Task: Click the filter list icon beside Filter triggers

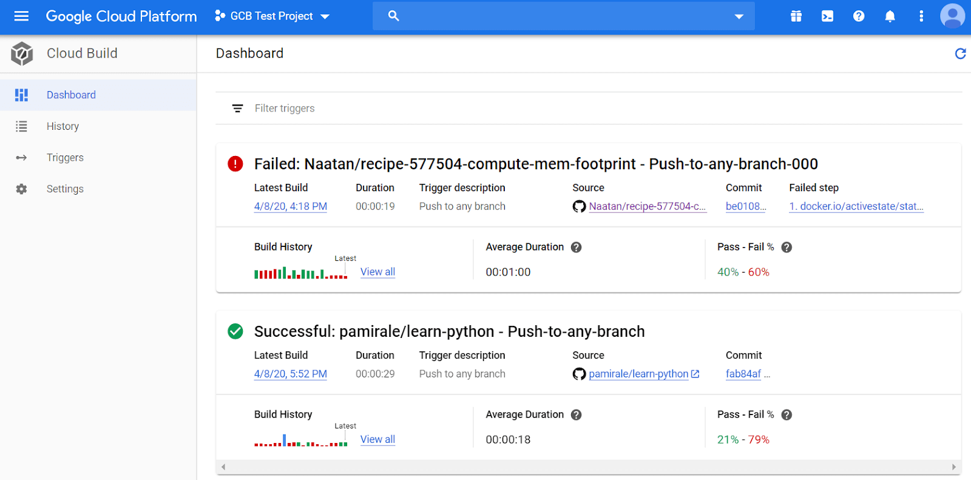Action: tap(237, 109)
